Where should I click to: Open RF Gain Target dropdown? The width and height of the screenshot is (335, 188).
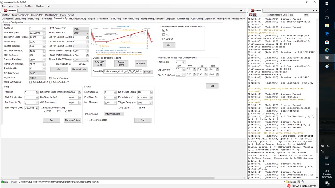tap(37, 73)
